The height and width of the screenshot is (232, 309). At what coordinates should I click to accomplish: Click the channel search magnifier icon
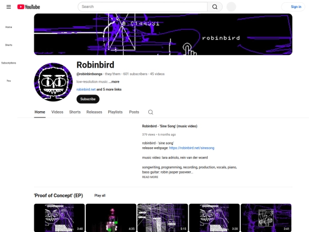click(x=150, y=112)
